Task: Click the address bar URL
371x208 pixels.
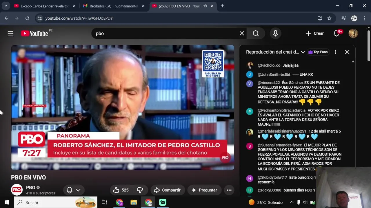Action: click(79, 18)
